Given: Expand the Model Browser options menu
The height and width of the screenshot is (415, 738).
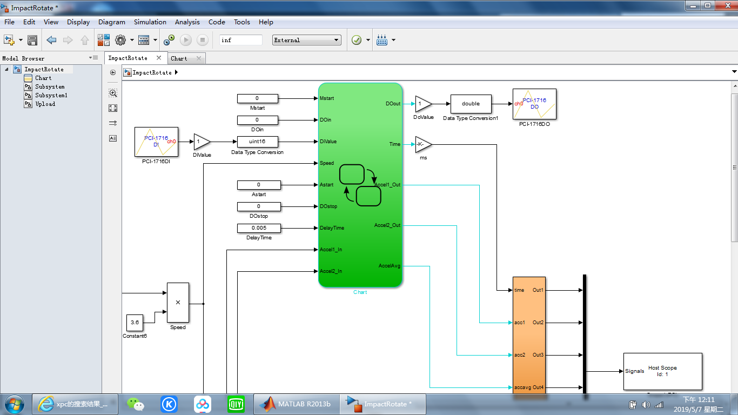Looking at the screenshot, I should tap(93, 58).
